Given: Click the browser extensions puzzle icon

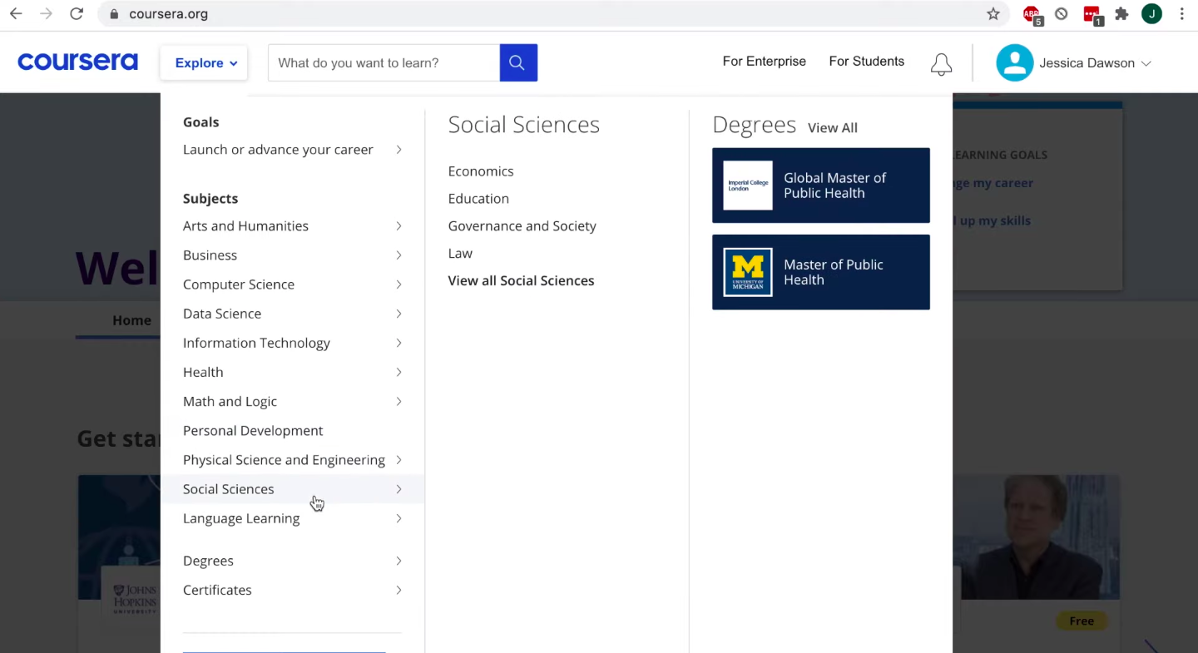Looking at the screenshot, I should tap(1121, 13).
